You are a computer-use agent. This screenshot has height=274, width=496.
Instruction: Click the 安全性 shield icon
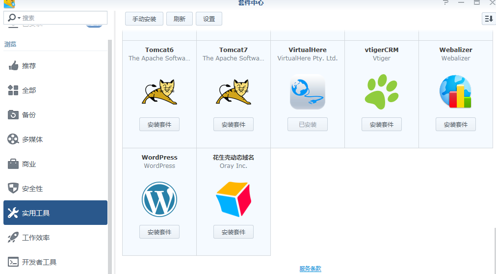13,188
